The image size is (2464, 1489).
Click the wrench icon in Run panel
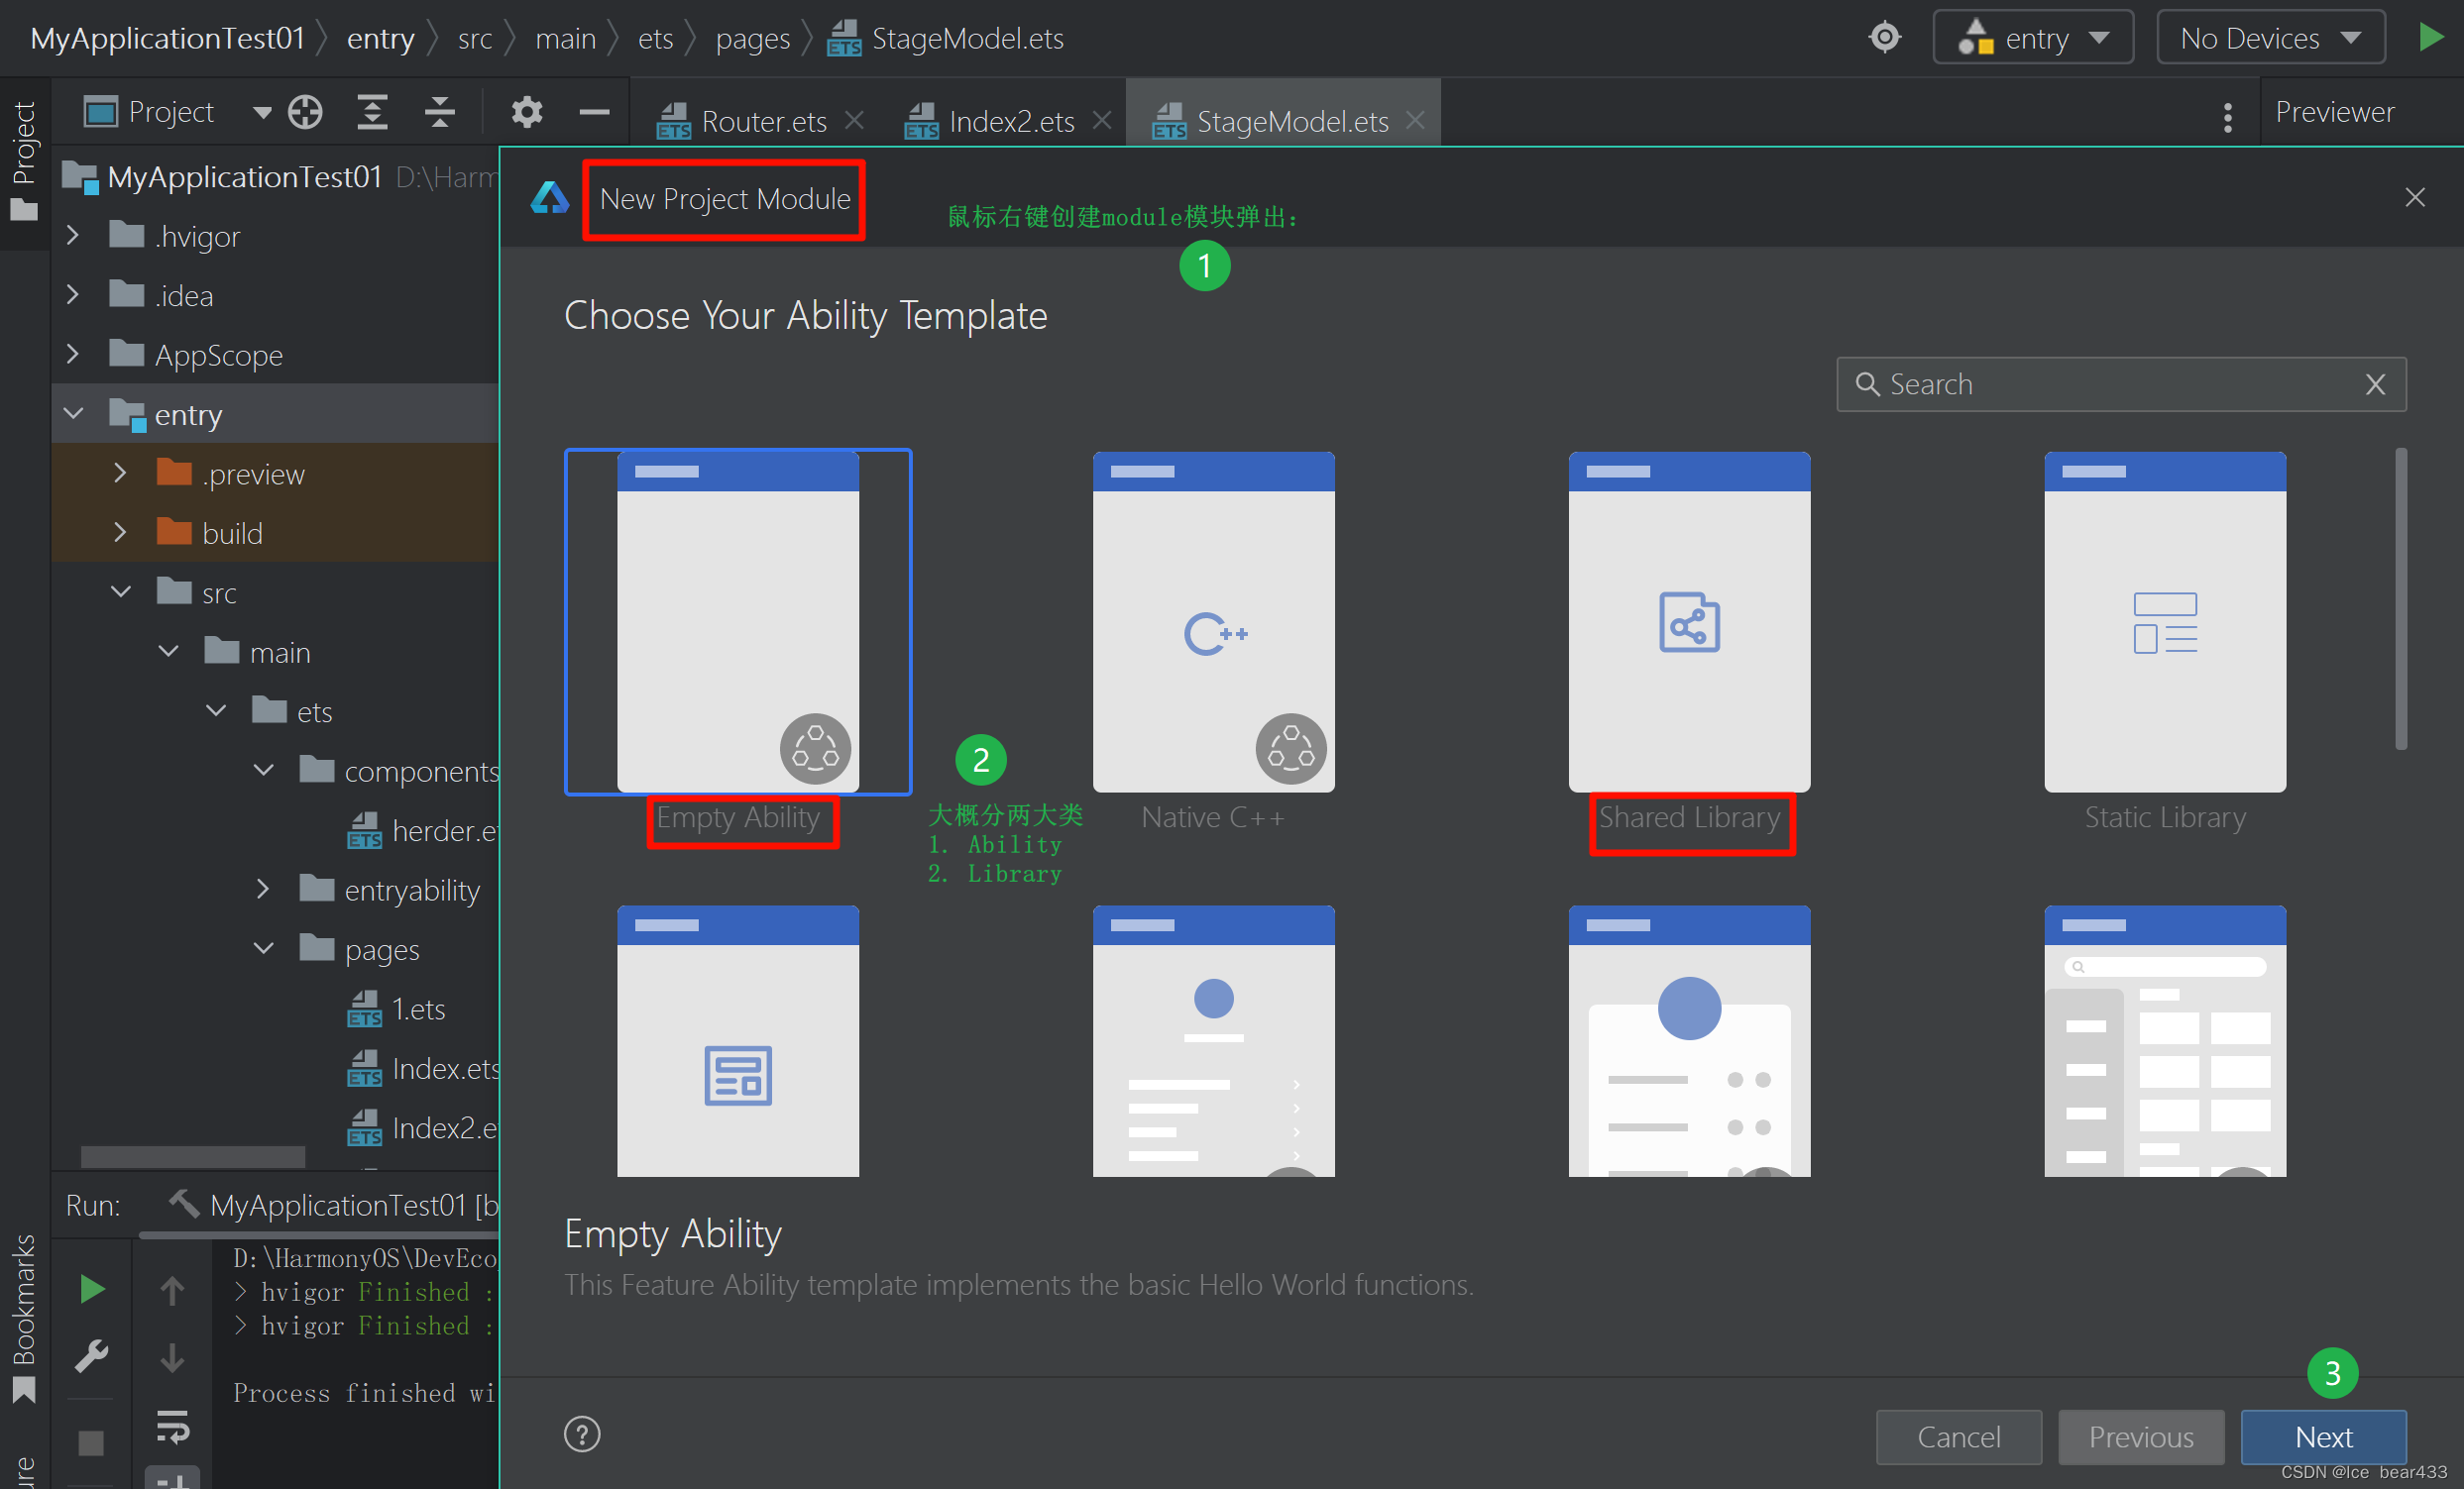[92, 1357]
